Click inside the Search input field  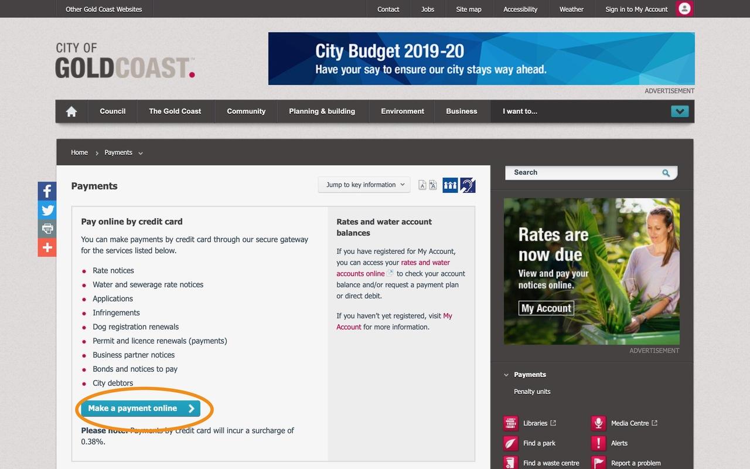[584, 172]
